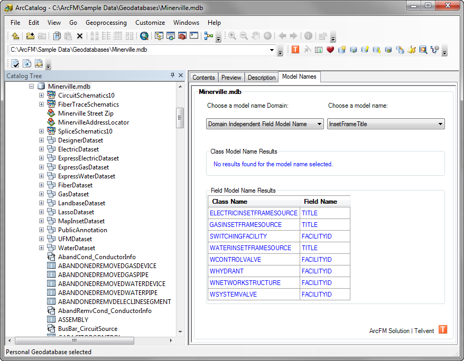The height and width of the screenshot is (361, 464).
Task: Click the Class Name column header
Action: click(x=254, y=202)
